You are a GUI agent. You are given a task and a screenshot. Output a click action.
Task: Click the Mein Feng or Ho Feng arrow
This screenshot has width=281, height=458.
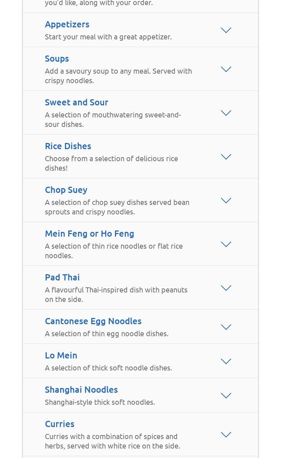click(226, 244)
